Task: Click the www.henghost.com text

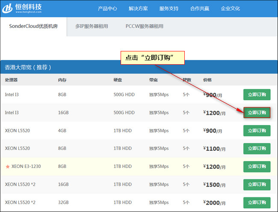Action: (x=29, y=12)
